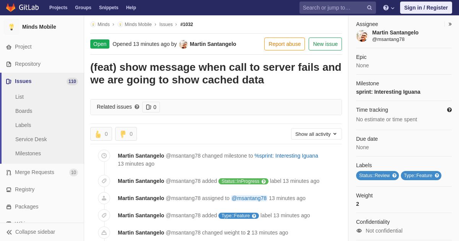Viewport: 459px width, 241px height.
Task: Click the thumbs up reaction
Action: point(101,134)
